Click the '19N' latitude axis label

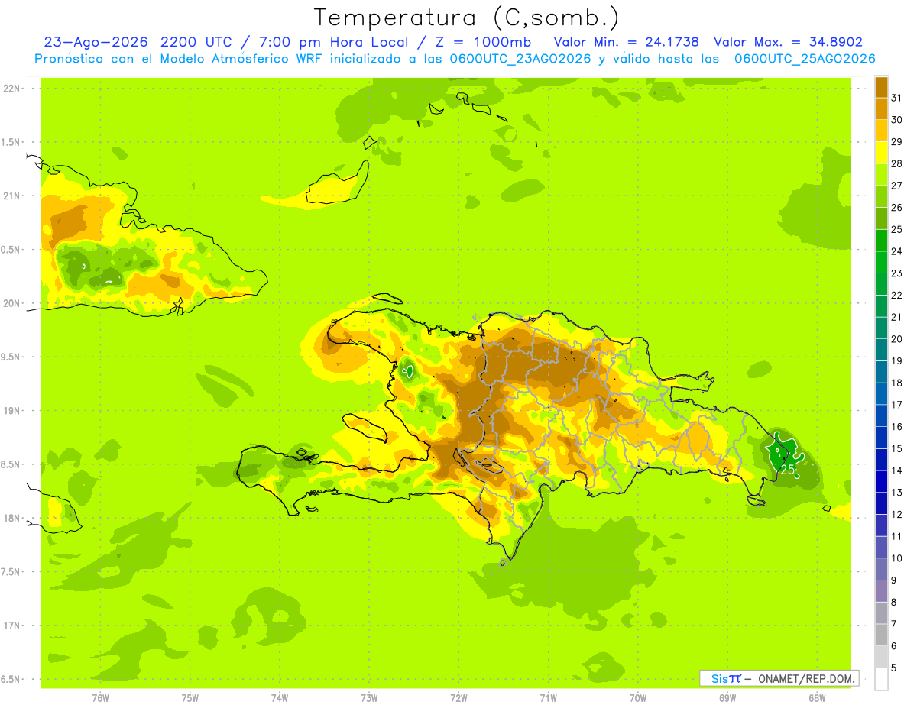(11, 410)
